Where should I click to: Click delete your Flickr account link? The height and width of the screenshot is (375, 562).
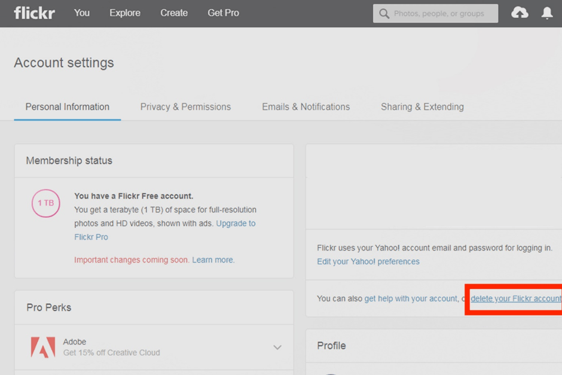point(516,298)
